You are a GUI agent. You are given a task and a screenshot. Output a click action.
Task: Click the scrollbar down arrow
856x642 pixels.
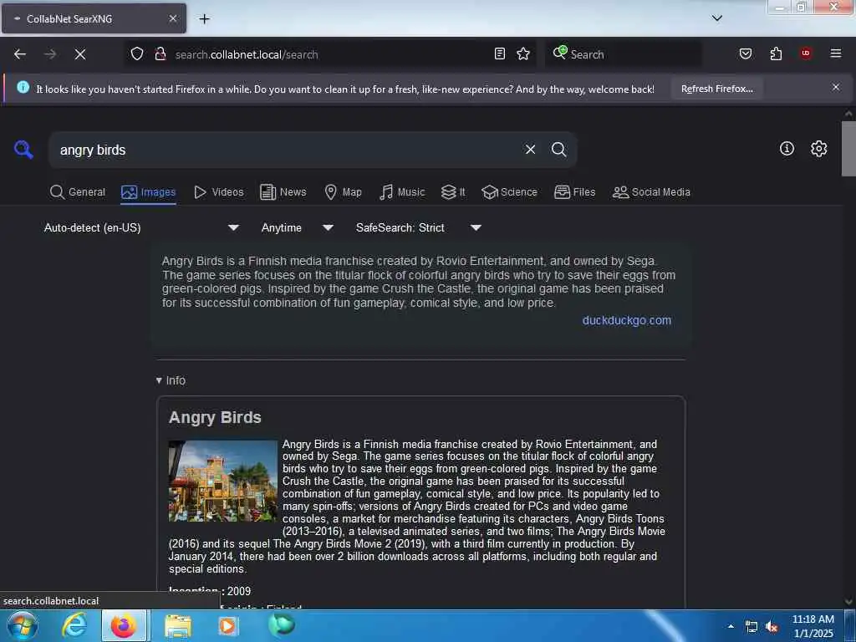pos(848,602)
